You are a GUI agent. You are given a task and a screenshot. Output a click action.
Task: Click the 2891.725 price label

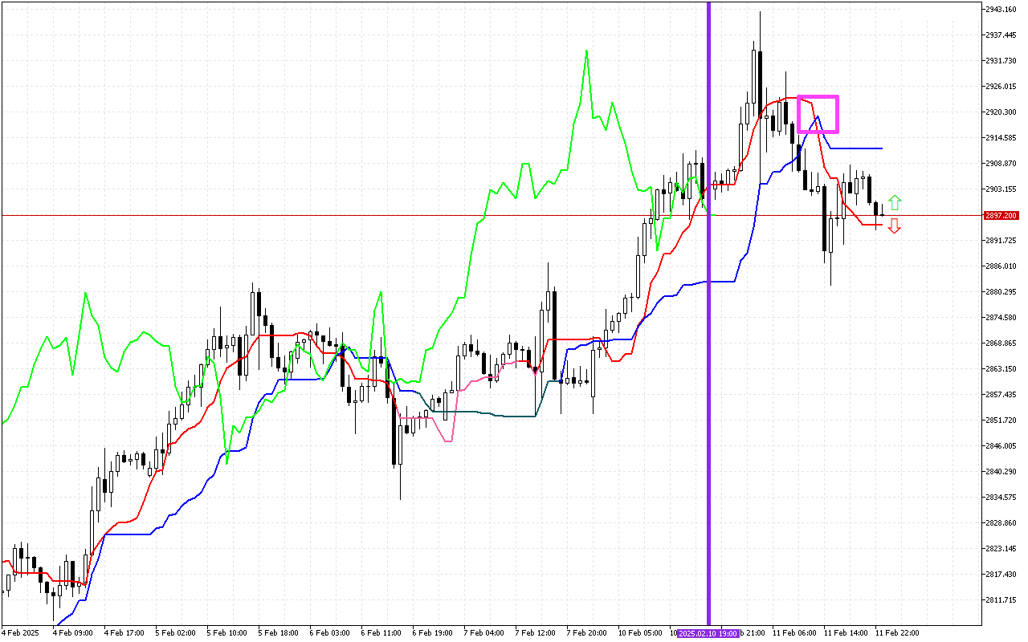[x=1001, y=241]
